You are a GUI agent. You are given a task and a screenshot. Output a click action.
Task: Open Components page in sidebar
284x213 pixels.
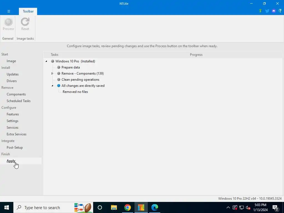click(x=16, y=94)
